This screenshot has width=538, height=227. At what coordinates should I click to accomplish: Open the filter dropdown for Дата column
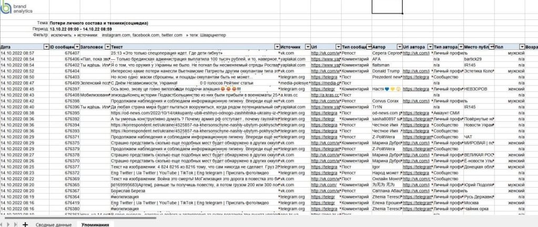pos(46,47)
